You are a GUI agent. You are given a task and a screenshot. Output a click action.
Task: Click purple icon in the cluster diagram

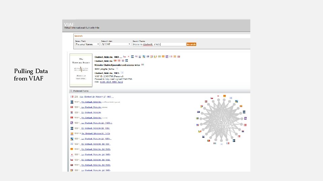[x=245, y=118]
